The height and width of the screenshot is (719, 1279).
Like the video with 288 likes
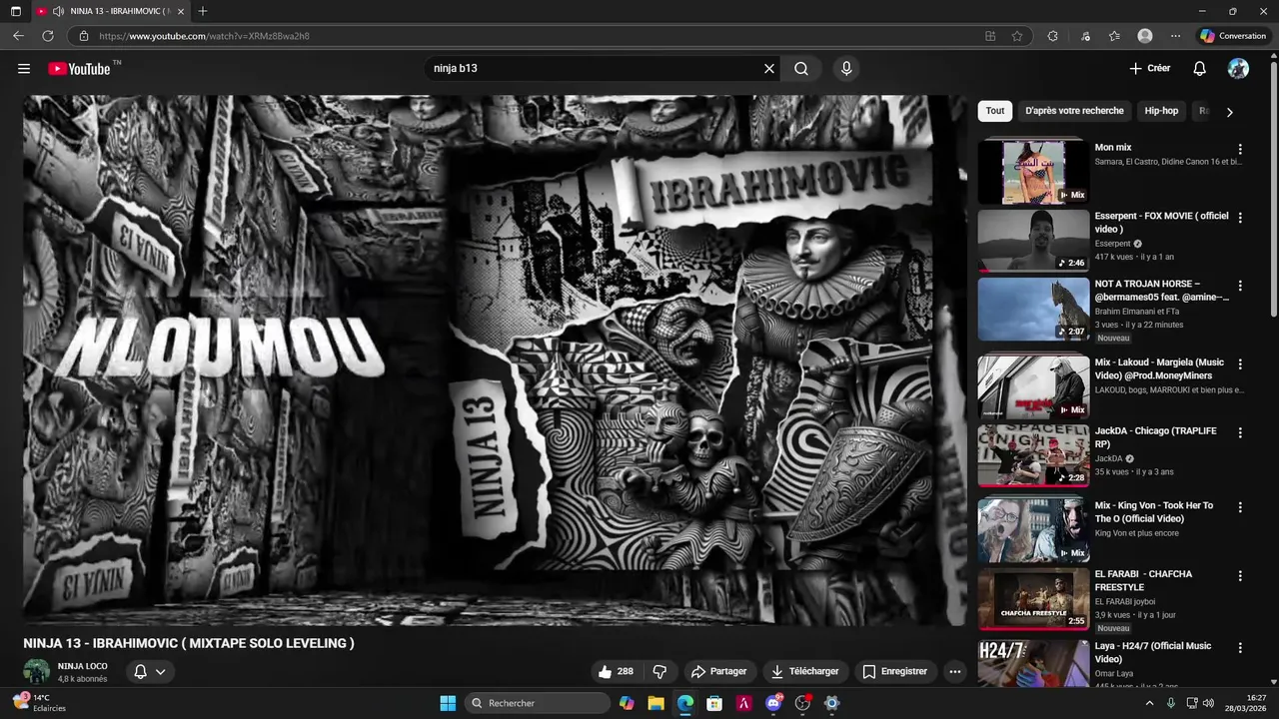[617, 672]
